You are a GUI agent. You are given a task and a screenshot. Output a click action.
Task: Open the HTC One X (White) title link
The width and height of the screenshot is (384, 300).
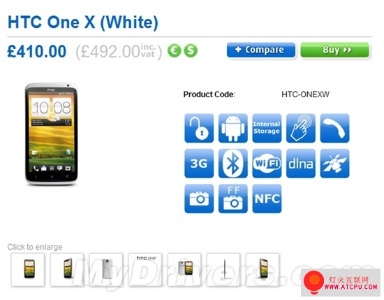[83, 22]
